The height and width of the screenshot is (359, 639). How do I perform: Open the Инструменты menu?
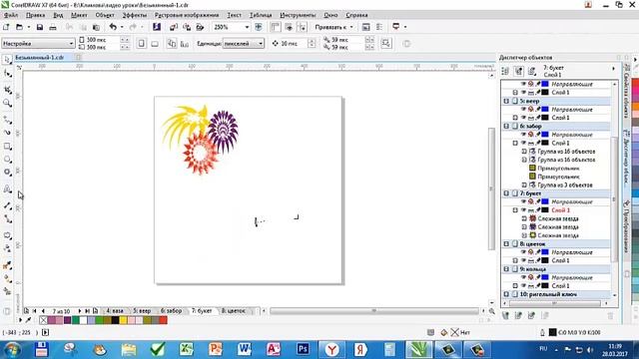(298, 15)
